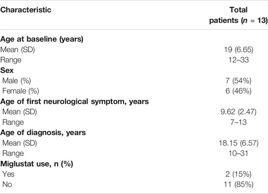Click the value 7 (54%)

238,81
